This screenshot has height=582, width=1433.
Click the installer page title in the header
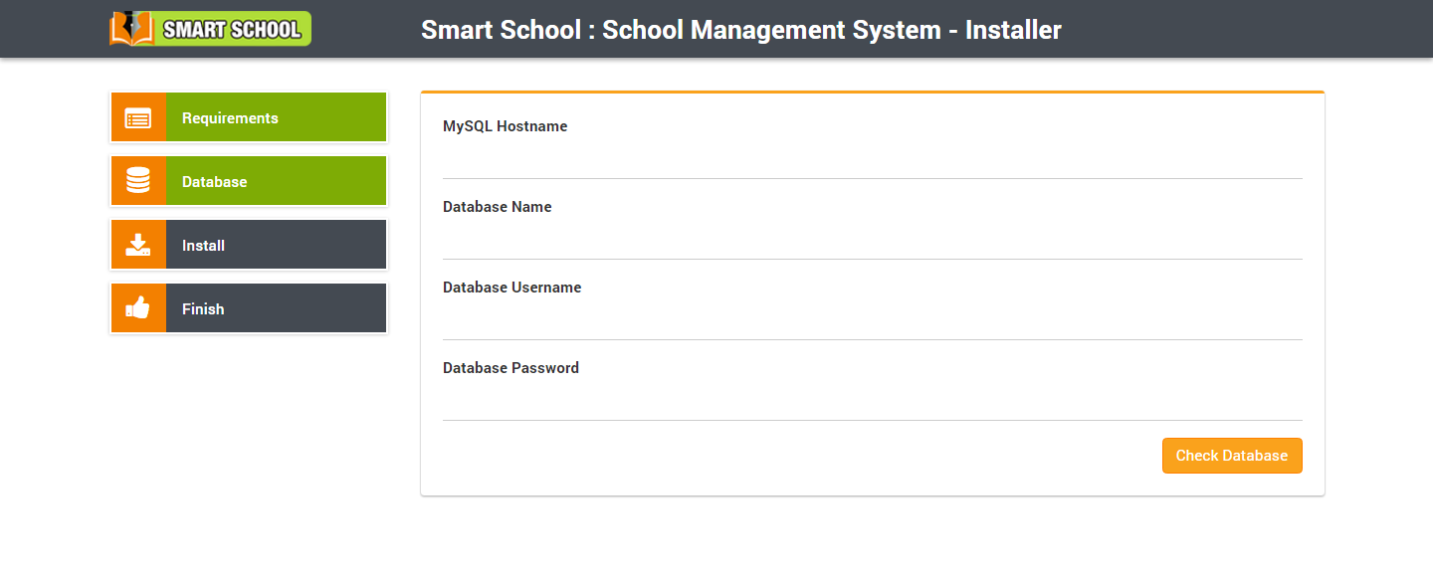(740, 30)
